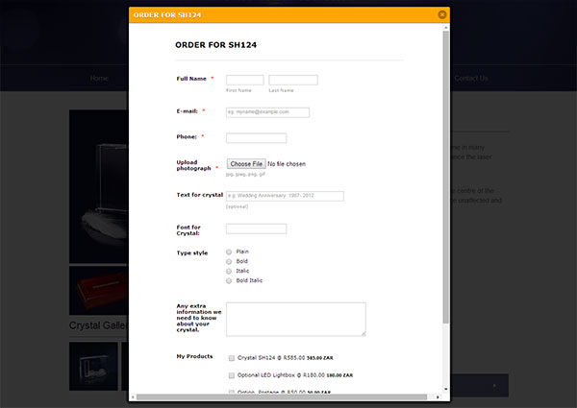577x408 pixels.
Task: Click the Phone number field
Action: [x=256, y=138]
